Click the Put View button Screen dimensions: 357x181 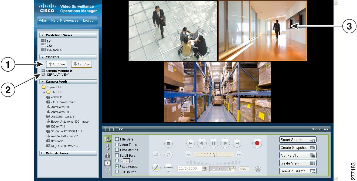coord(57,64)
